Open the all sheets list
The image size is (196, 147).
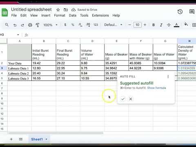tap(21, 139)
